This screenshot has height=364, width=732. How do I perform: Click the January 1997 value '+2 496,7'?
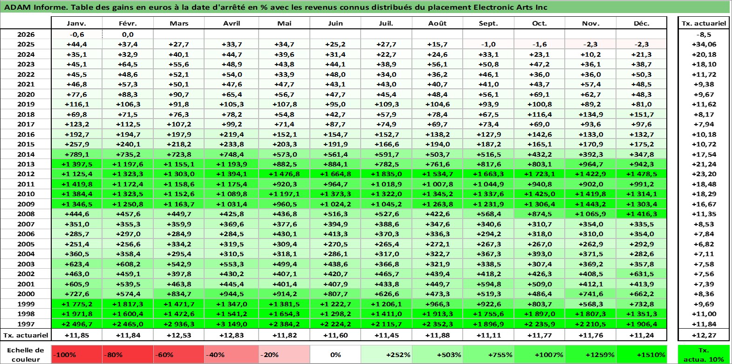[76, 324]
